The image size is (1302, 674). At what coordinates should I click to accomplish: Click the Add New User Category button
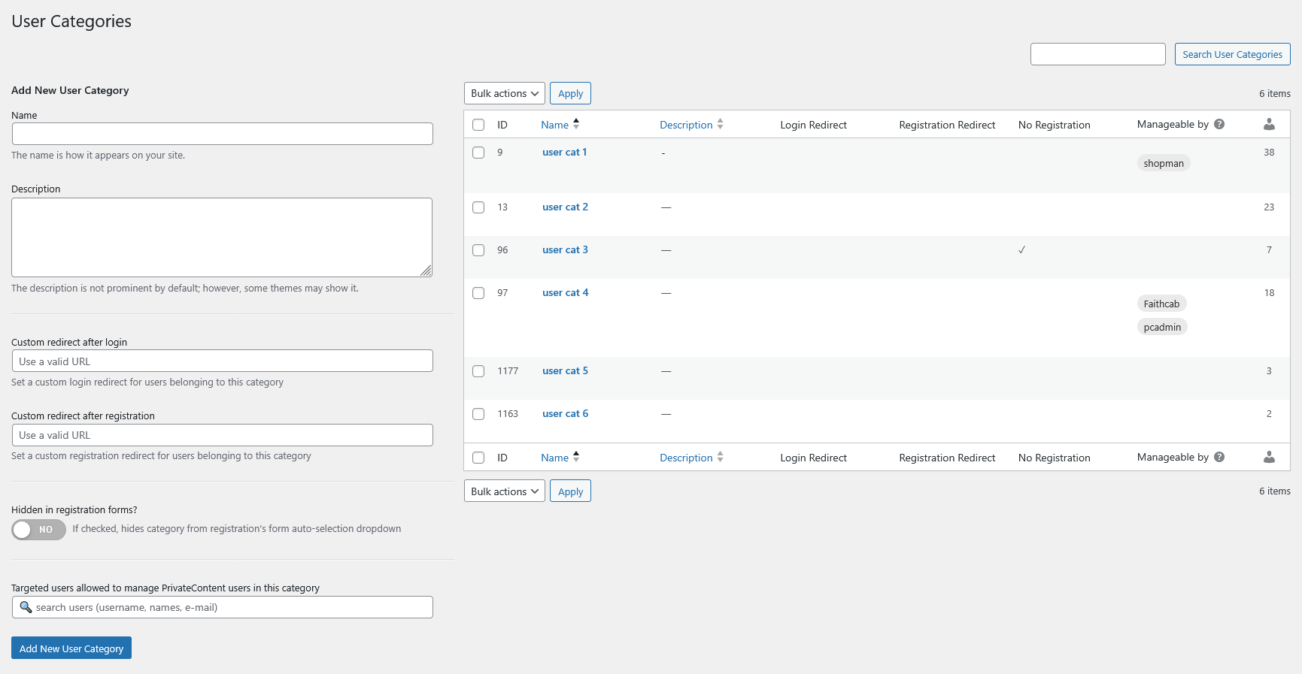pyautogui.click(x=71, y=648)
